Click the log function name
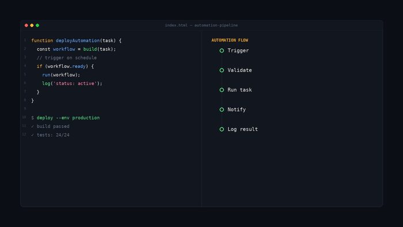The width and height of the screenshot is (403, 227). 46,84
